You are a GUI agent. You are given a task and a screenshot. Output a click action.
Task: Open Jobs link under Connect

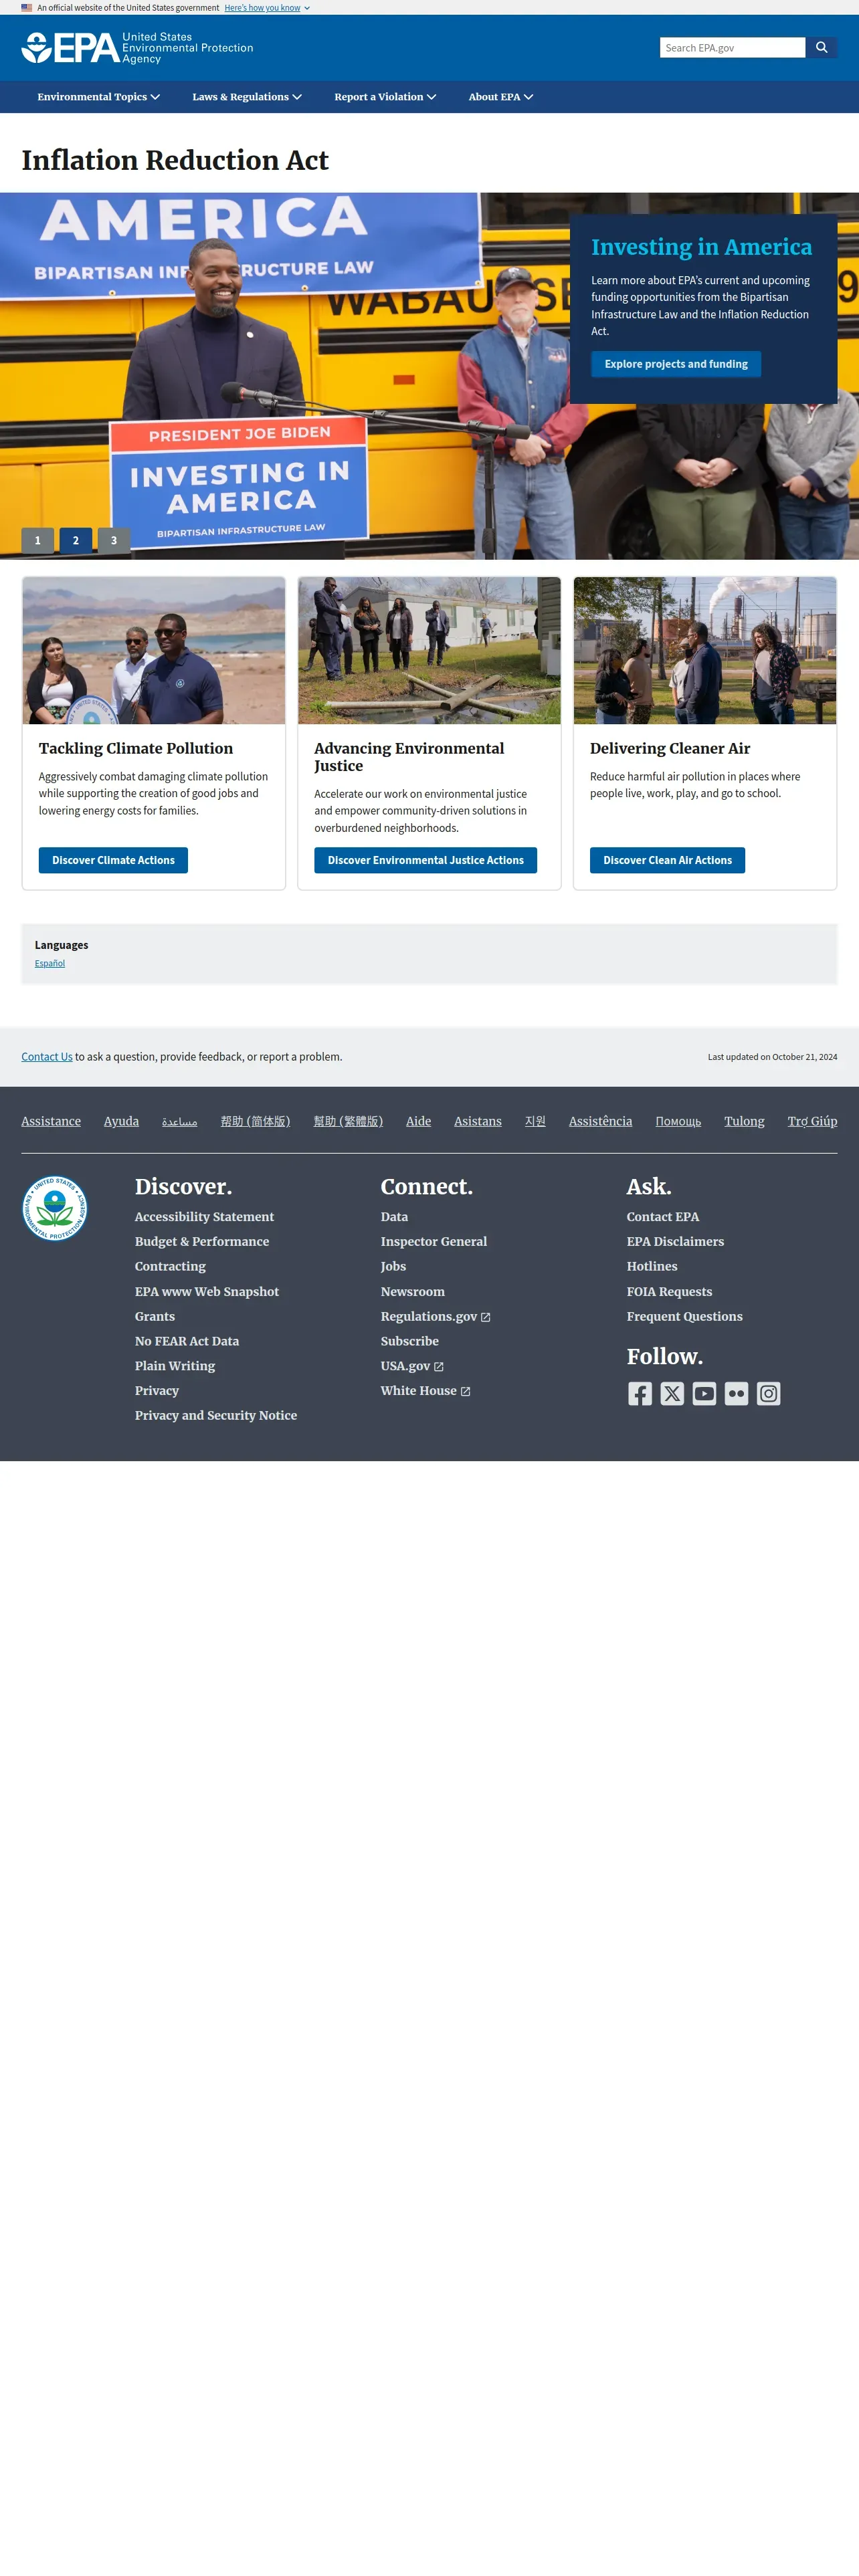point(393,1267)
